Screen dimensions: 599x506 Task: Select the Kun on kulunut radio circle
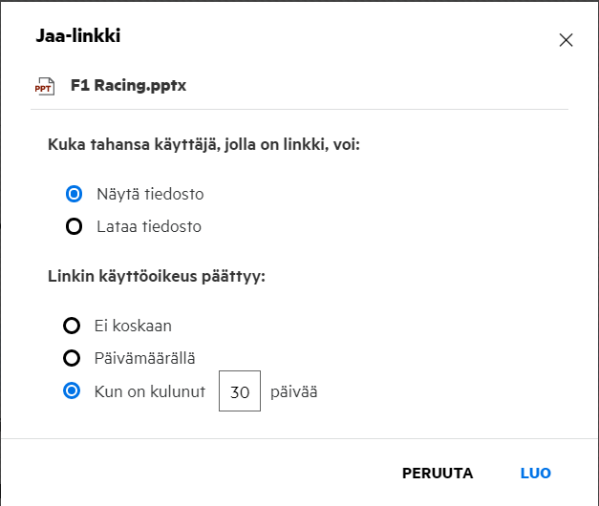click(x=72, y=390)
